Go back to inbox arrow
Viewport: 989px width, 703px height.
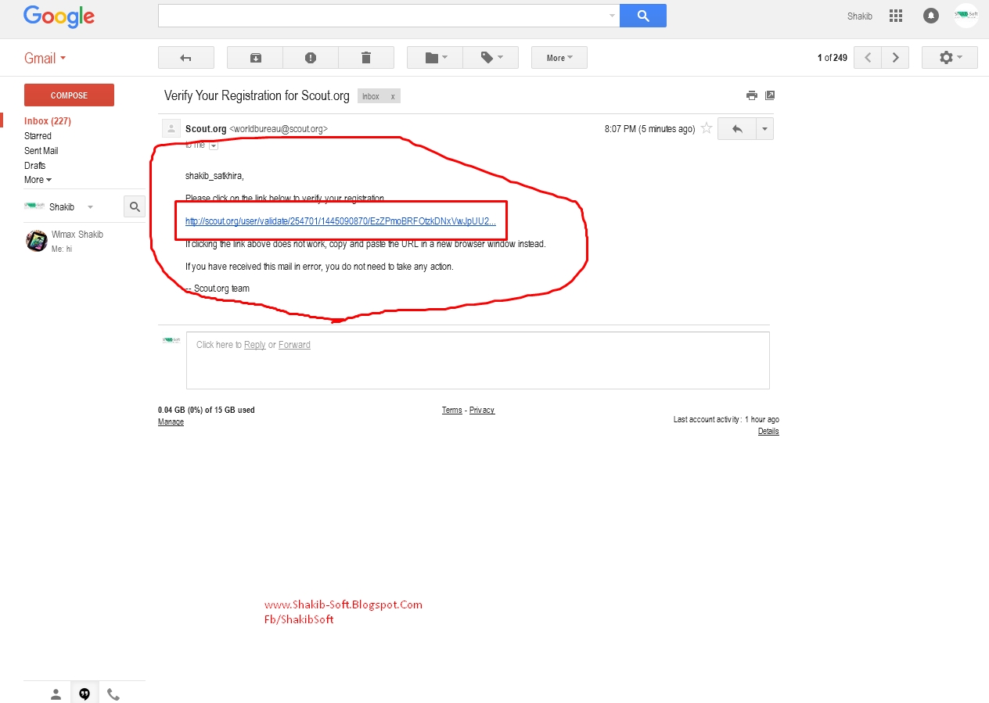(x=185, y=58)
